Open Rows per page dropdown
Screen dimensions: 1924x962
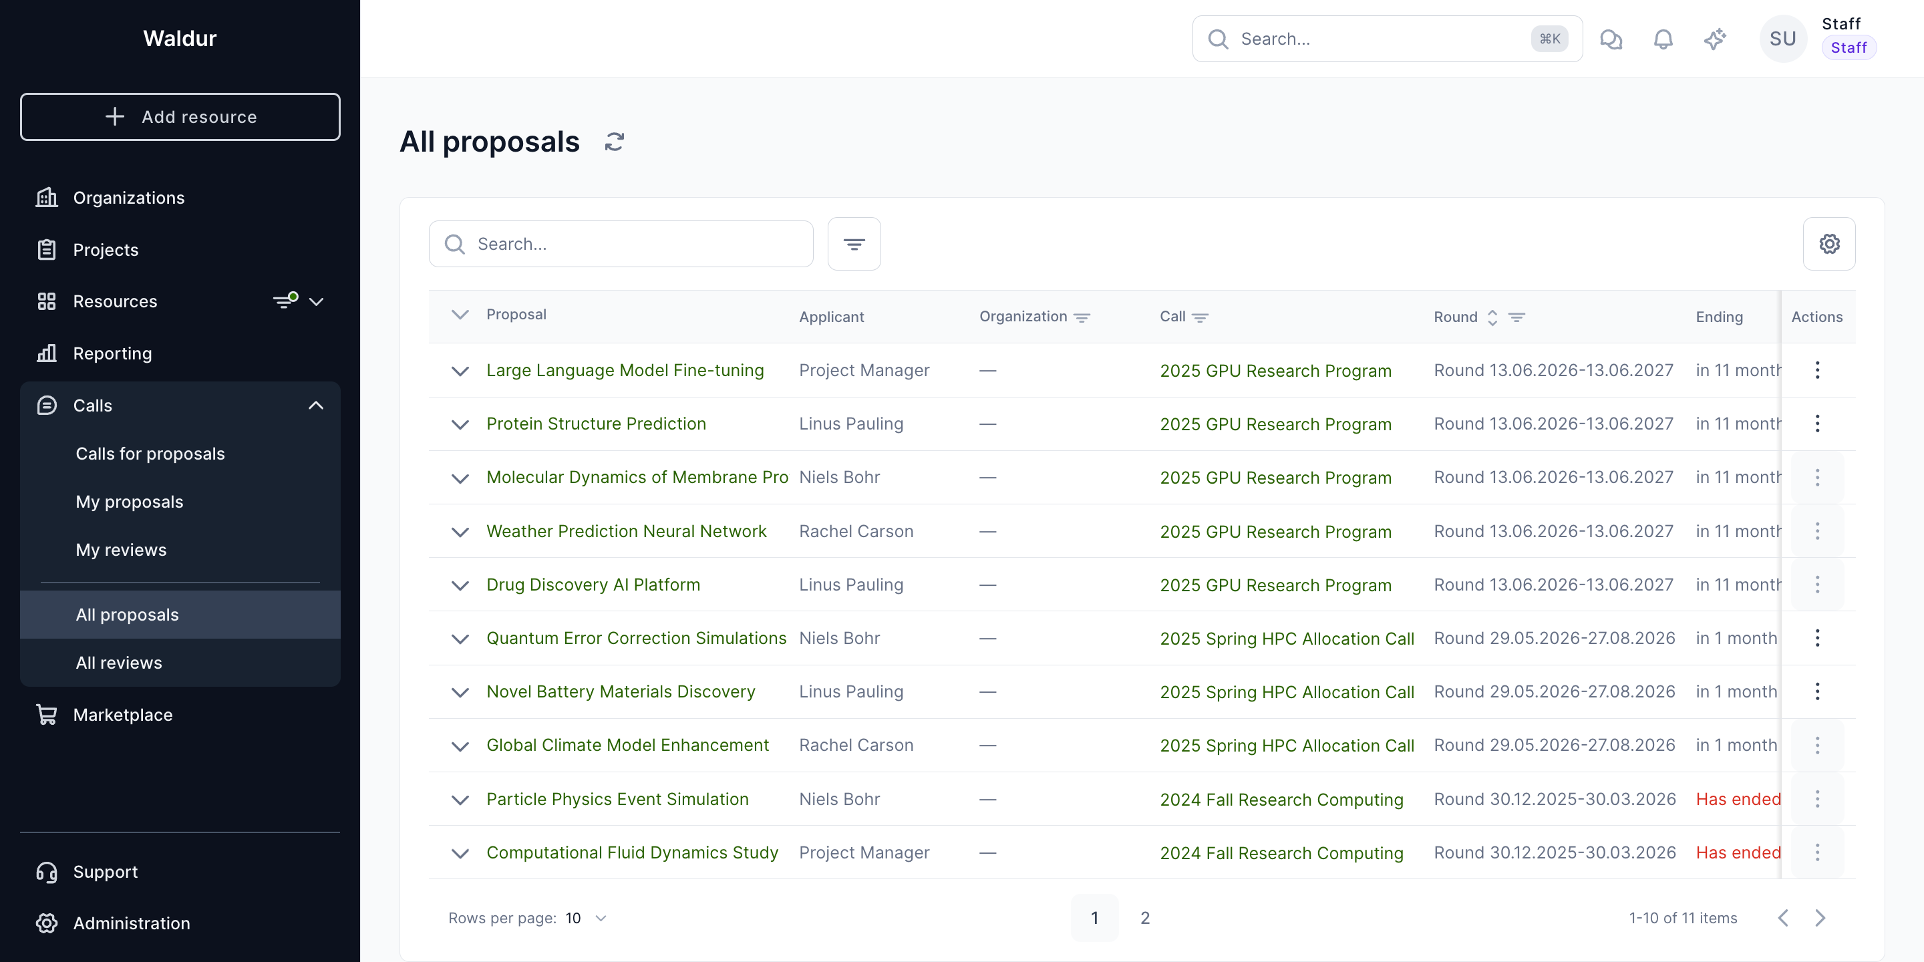coord(587,918)
